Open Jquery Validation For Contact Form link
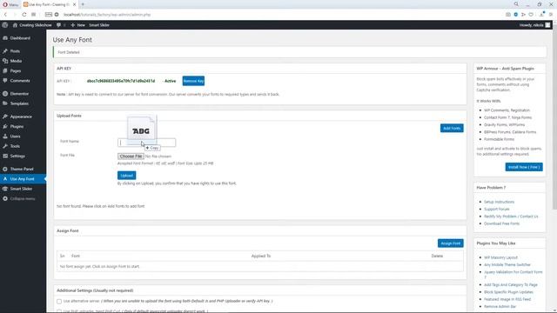This screenshot has width=557, height=313. (513, 275)
